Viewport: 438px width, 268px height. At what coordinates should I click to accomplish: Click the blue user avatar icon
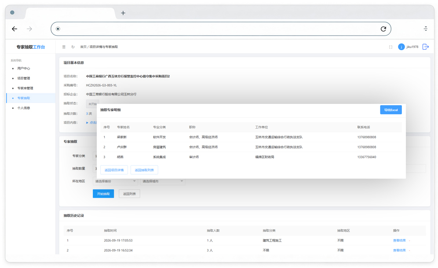pyautogui.click(x=401, y=47)
